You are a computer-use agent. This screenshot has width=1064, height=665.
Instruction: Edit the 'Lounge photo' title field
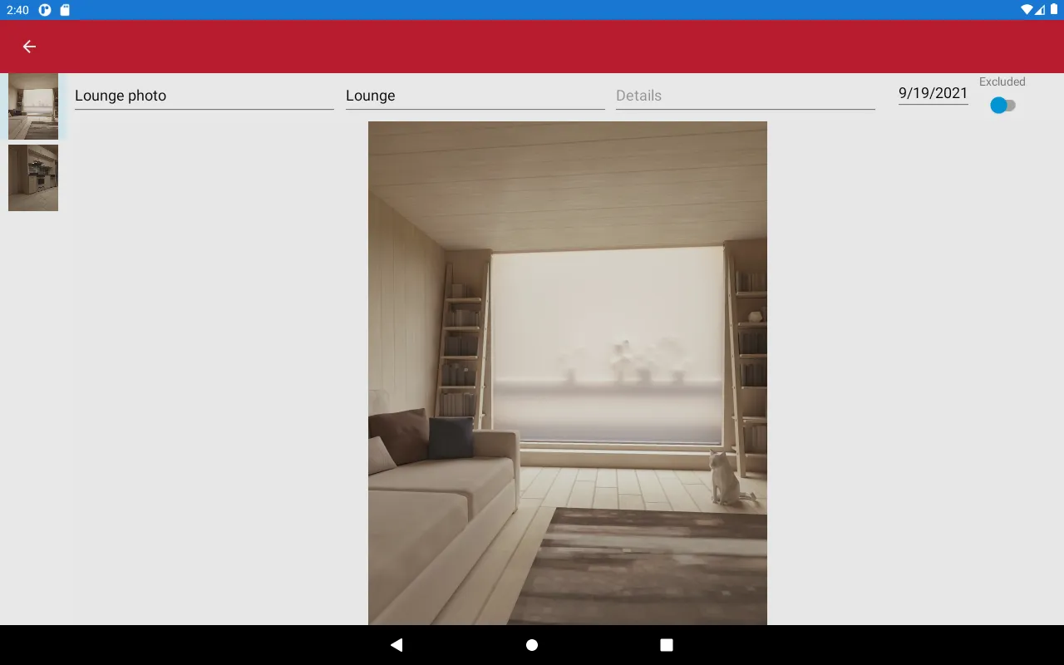click(x=204, y=95)
